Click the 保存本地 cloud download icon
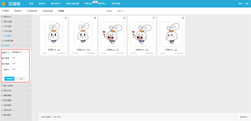Viewport: 251px width, 121px height. point(29,11)
